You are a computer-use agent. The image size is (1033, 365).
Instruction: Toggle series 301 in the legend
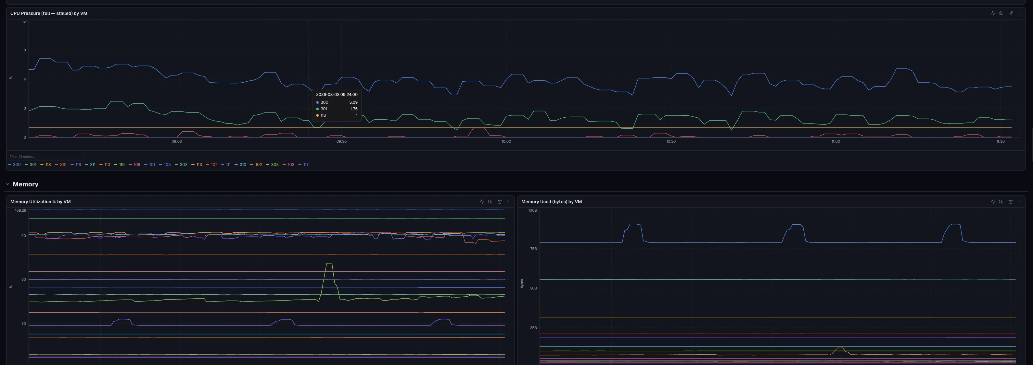(31, 164)
